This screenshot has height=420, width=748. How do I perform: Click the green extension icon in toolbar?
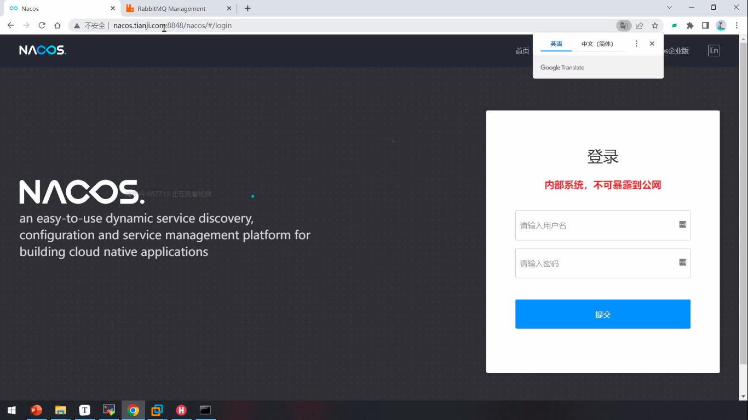coord(675,25)
